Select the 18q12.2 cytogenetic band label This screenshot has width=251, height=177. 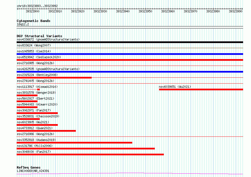[x=23, y=24]
